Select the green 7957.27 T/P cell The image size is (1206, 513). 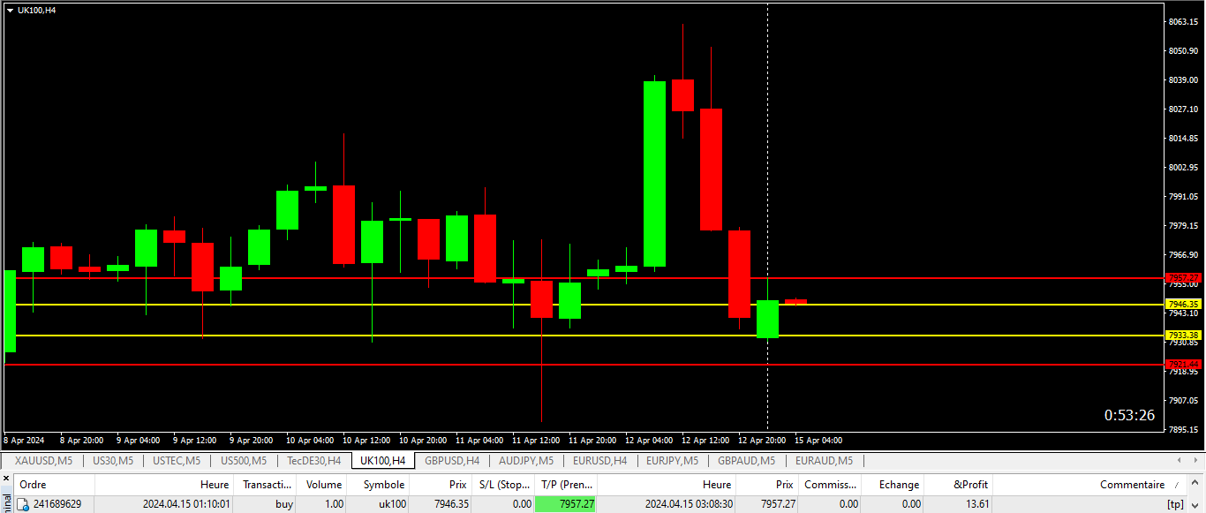[x=566, y=504]
